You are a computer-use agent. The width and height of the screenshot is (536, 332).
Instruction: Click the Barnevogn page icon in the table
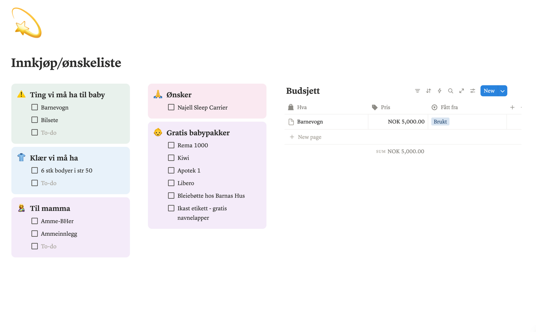[x=291, y=122]
